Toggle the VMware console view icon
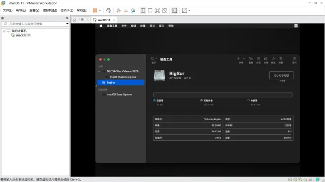This screenshot has height=182, width=325. coord(174,10)
